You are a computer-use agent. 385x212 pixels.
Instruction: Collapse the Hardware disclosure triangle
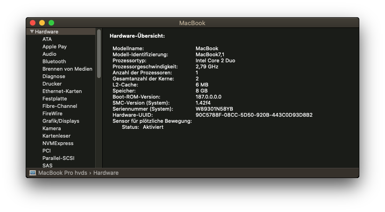[x=32, y=32]
